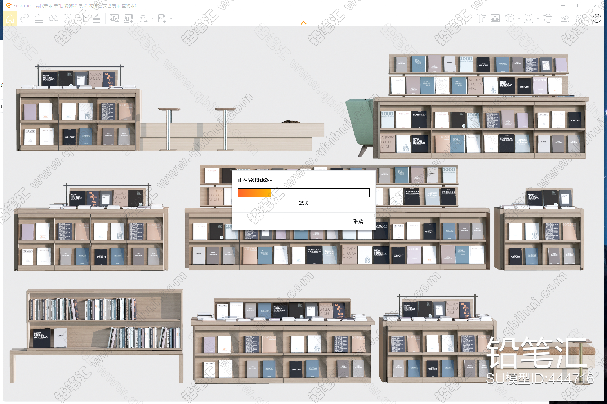Click the export progress bar
Image resolution: width=607 pixels, height=404 pixels.
tap(304, 193)
